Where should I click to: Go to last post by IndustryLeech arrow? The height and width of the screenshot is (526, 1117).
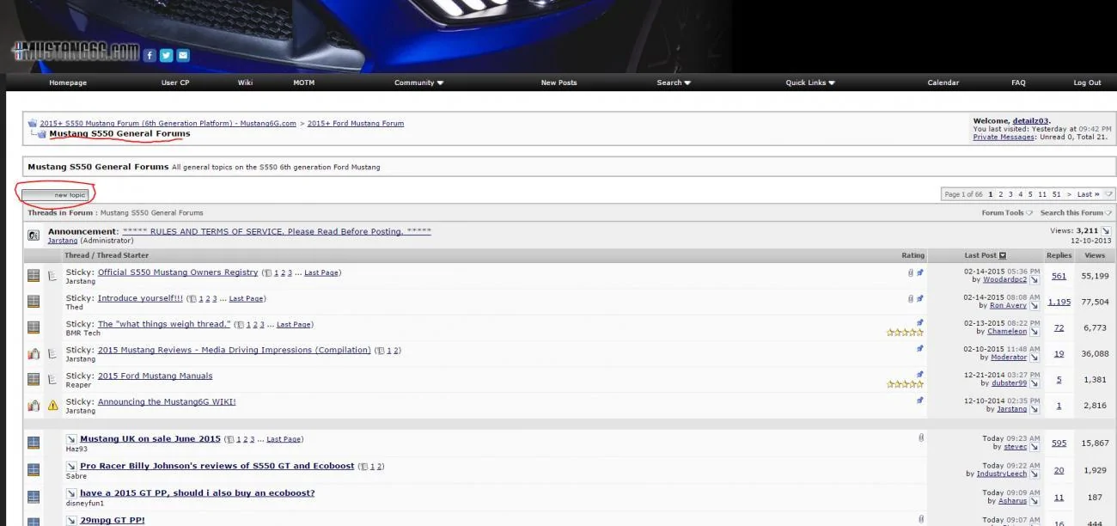click(x=1035, y=474)
